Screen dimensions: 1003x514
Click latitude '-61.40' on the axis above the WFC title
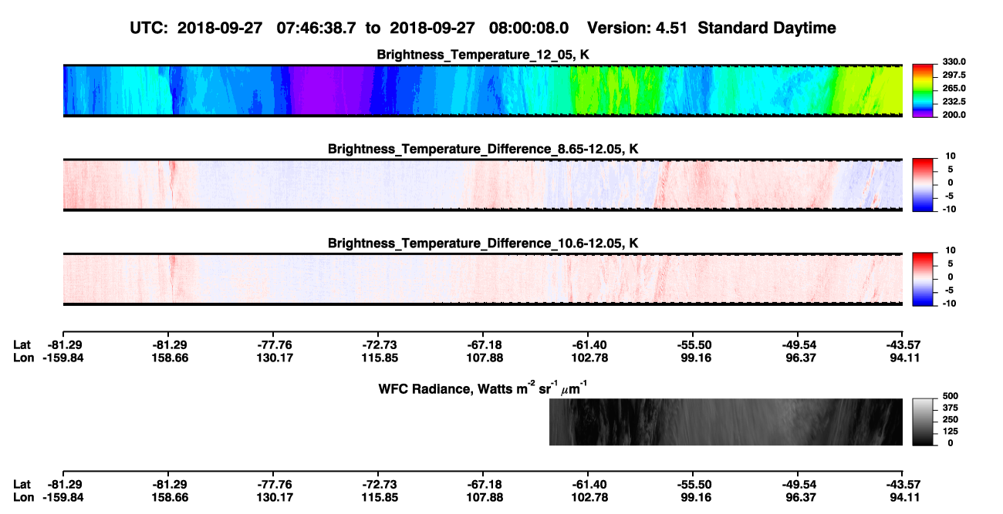tap(588, 344)
